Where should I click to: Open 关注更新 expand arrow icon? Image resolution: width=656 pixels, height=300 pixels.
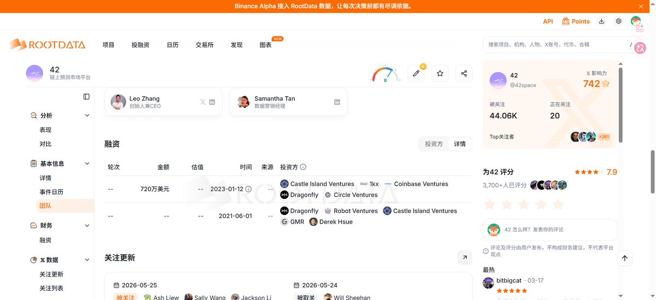(x=465, y=258)
